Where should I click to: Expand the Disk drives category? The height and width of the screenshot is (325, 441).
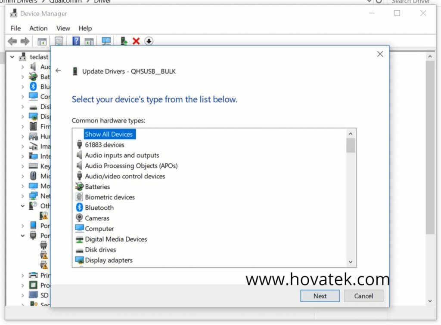click(22, 107)
